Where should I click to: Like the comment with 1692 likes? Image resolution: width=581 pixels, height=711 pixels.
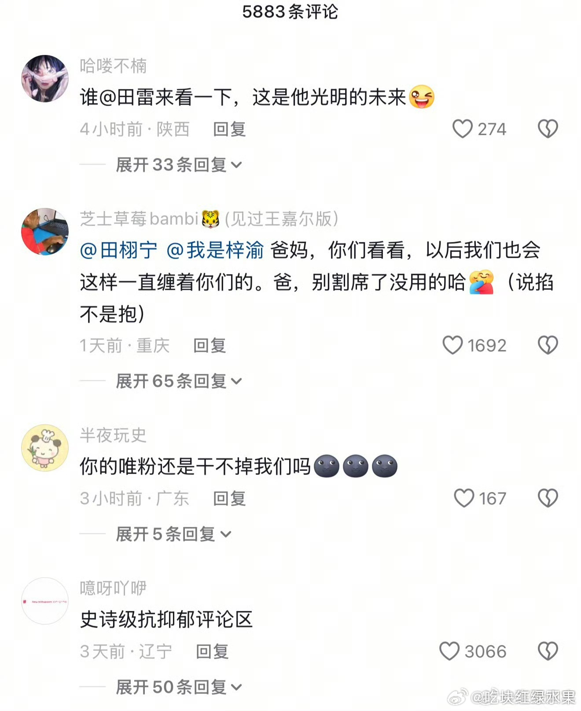(452, 345)
